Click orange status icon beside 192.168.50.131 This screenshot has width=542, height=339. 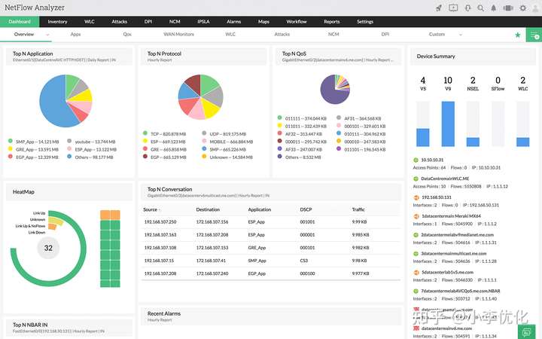416,197
